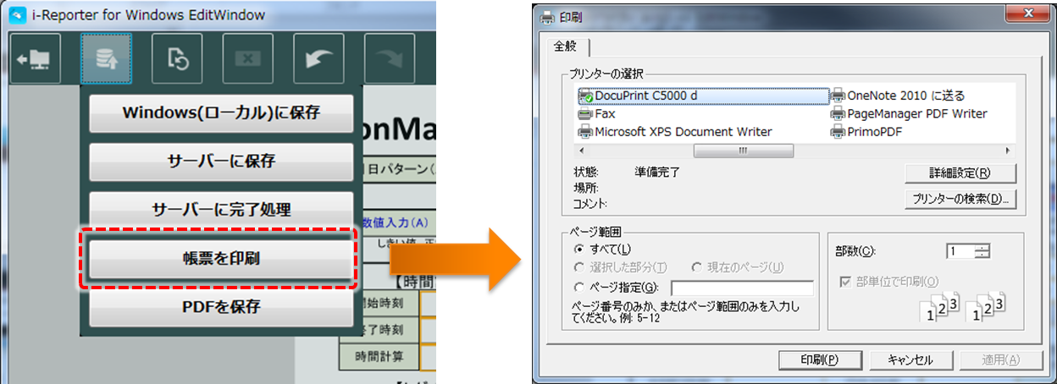Select the すべて radio button

click(x=579, y=249)
